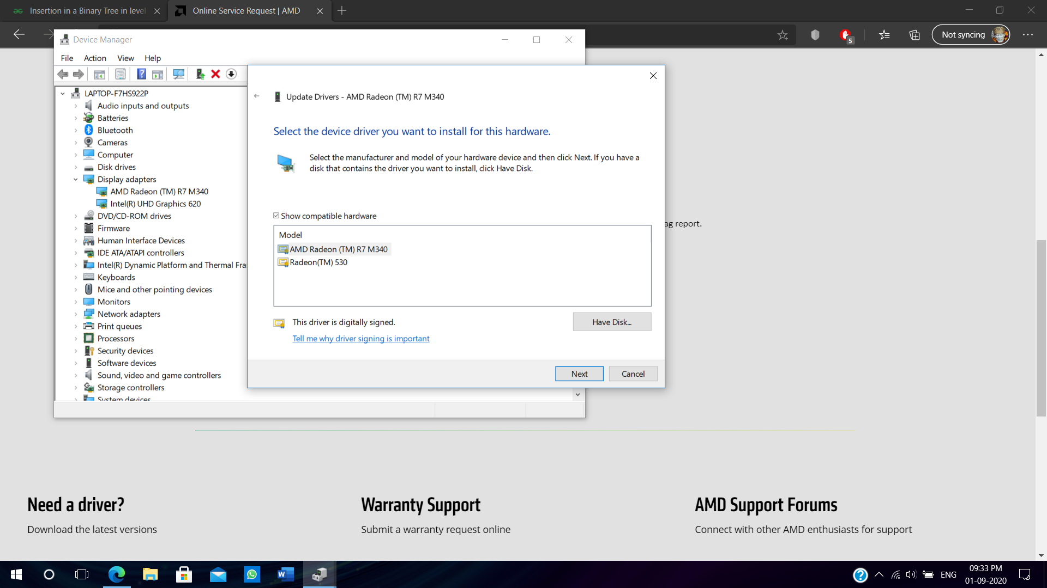Click the Microsoft Edge taskbar icon
The image size is (1047, 588).
117,574
